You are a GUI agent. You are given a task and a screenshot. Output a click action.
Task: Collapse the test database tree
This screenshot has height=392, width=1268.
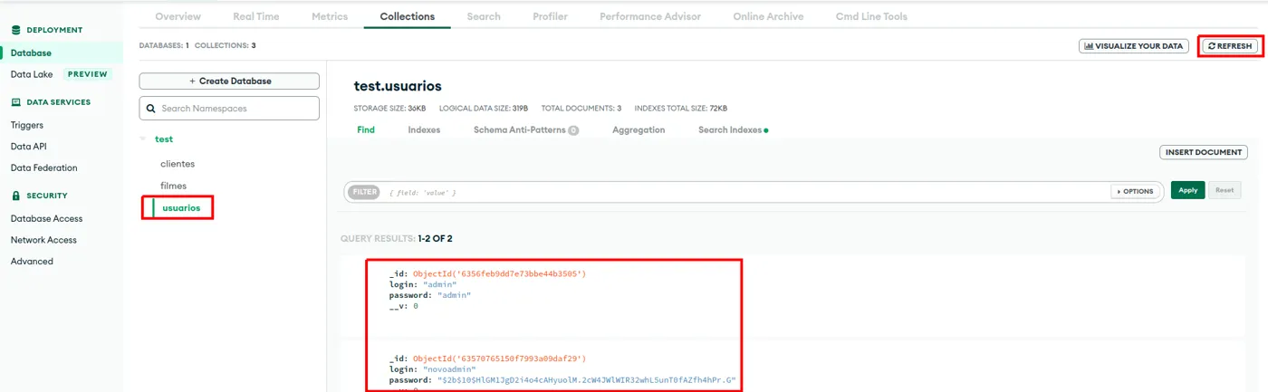(142, 139)
